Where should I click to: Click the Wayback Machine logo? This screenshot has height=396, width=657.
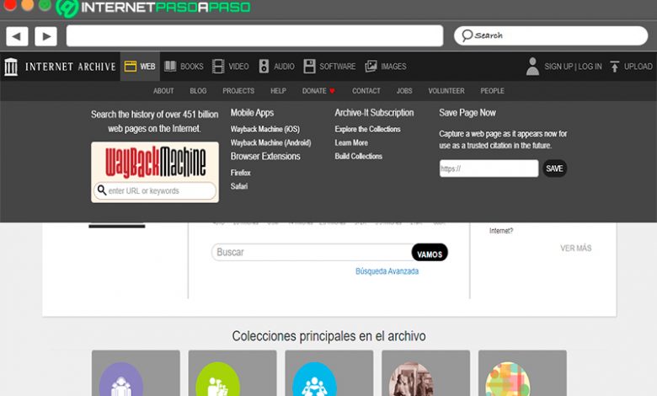(156, 161)
